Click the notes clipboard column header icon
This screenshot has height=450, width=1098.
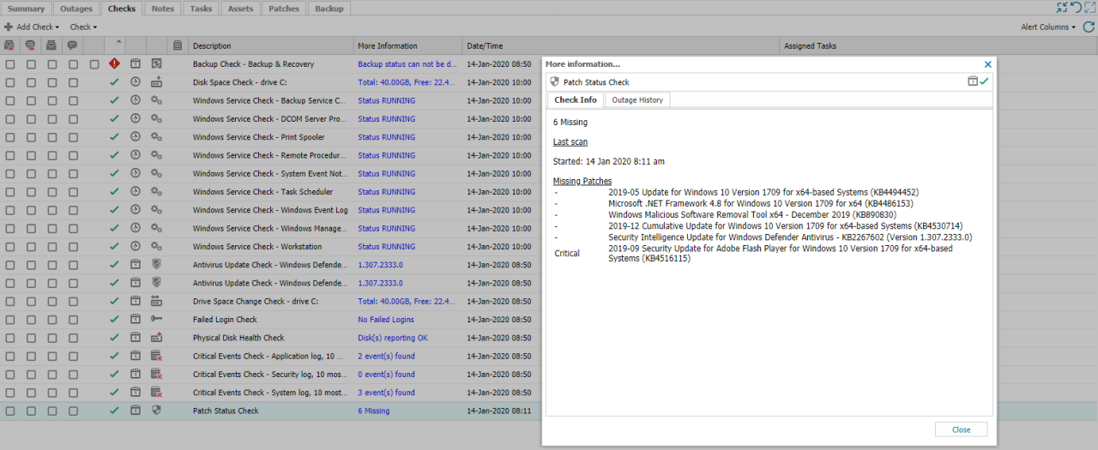(178, 45)
